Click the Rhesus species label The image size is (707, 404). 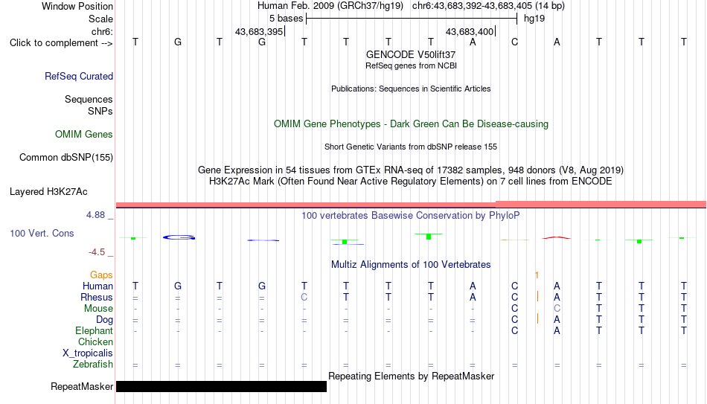click(97, 298)
